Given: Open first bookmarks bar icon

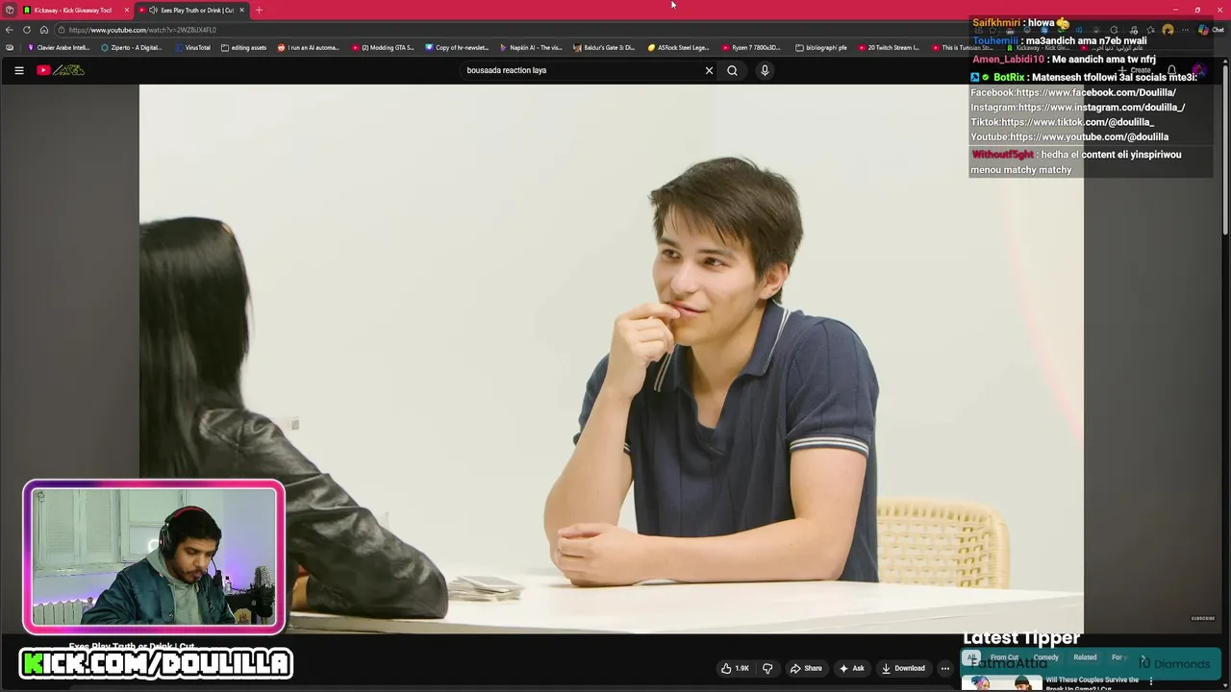Looking at the screenshot, I should (x=10, y=47).
